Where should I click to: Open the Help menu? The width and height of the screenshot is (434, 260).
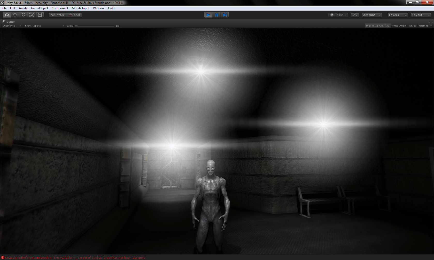click(111, 8)
